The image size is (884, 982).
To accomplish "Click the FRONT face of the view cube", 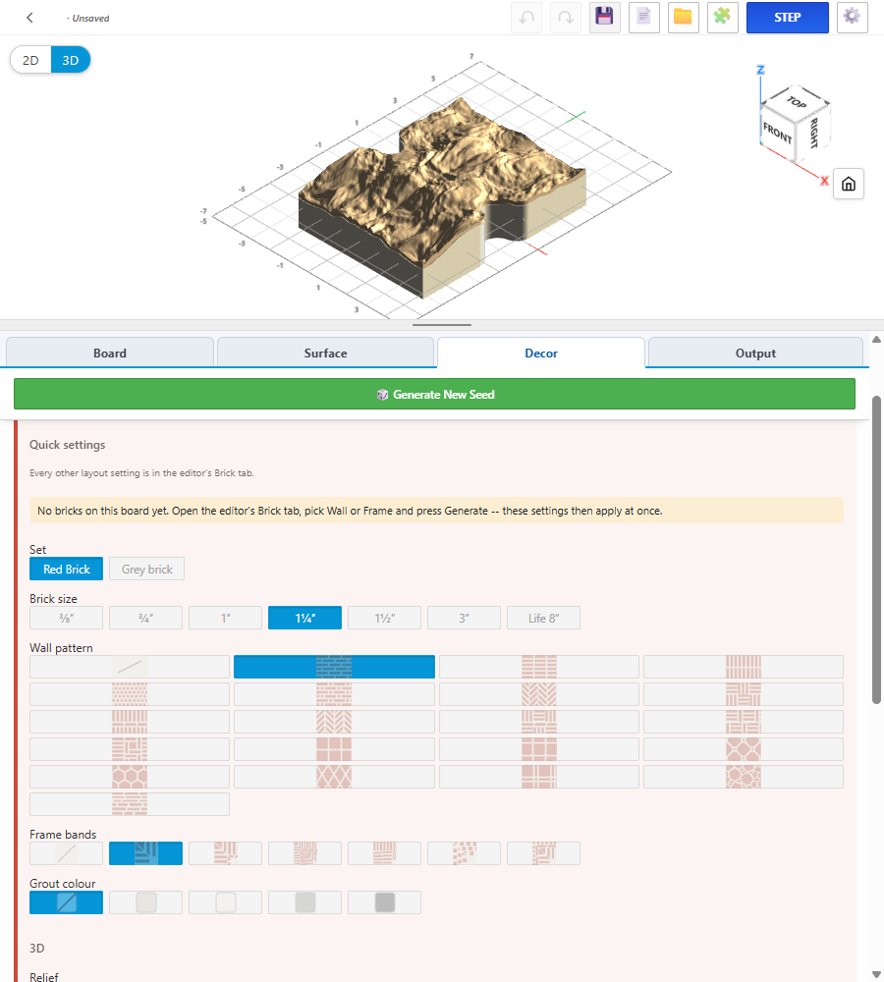I will 777,133.
